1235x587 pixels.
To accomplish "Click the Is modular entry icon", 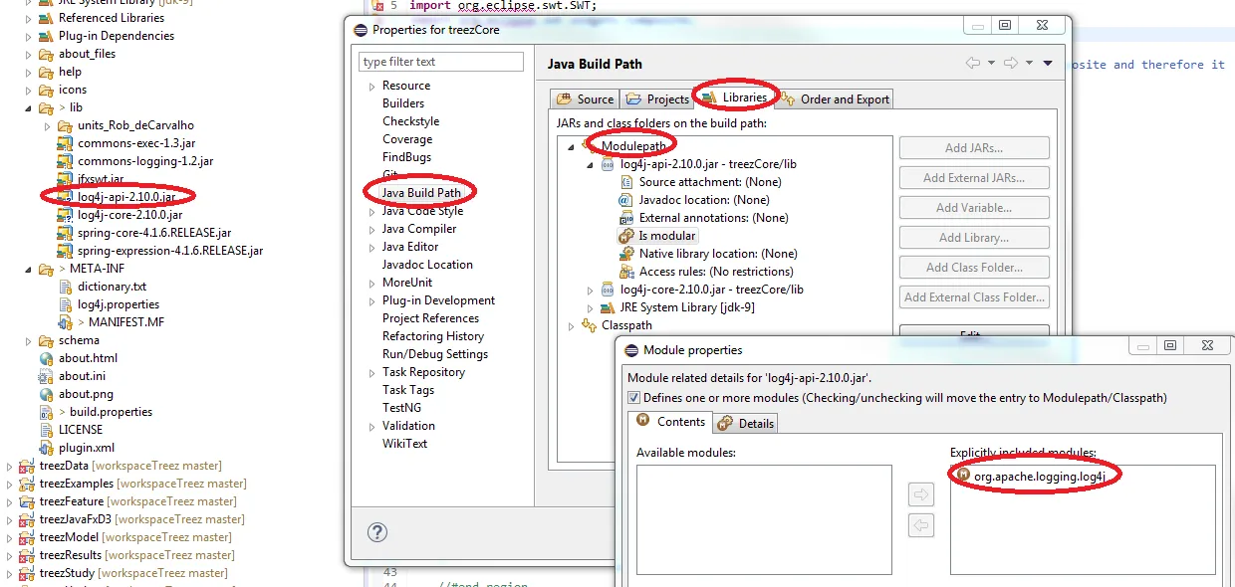I will [625, 236].
